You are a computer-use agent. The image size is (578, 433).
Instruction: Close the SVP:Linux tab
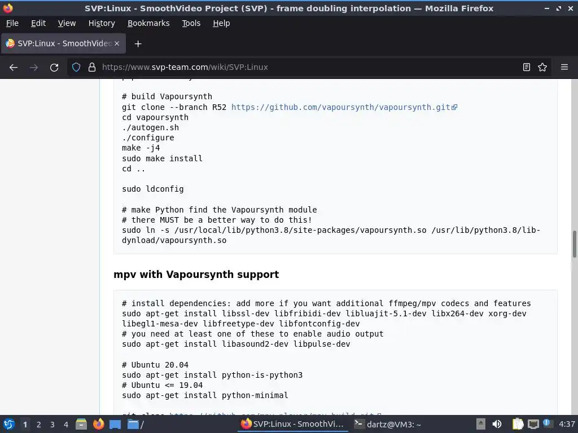117,43
